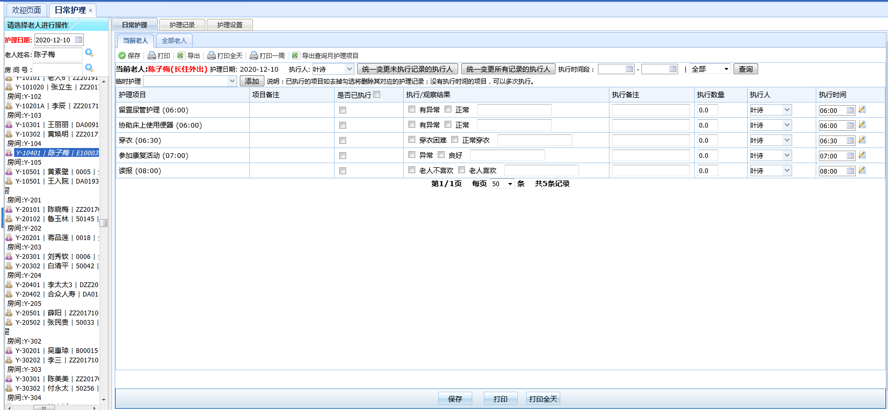This screenshot has width=888, height=410.
Task: Open the per-page 50 records dropdown
Action: 510,184
